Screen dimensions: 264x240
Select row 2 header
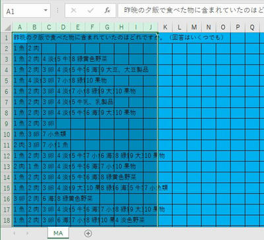[7, 49]
